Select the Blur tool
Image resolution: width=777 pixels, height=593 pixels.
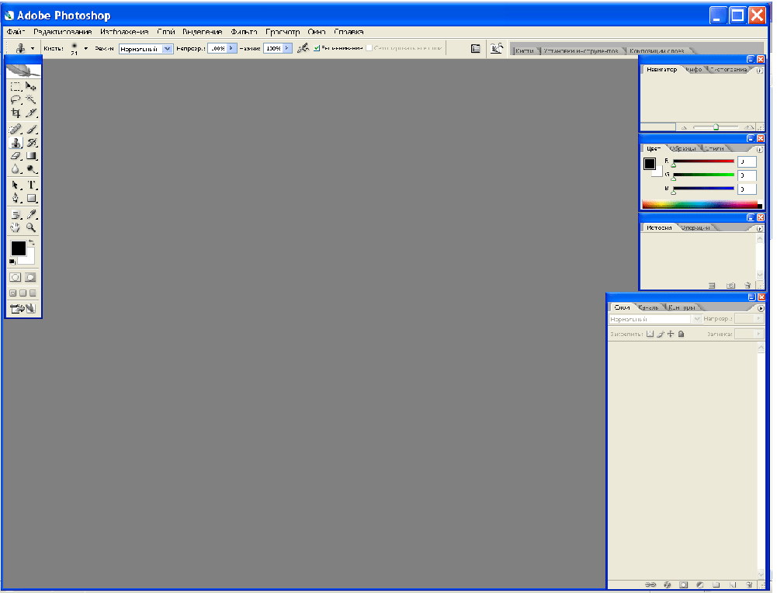pos(16,169)
